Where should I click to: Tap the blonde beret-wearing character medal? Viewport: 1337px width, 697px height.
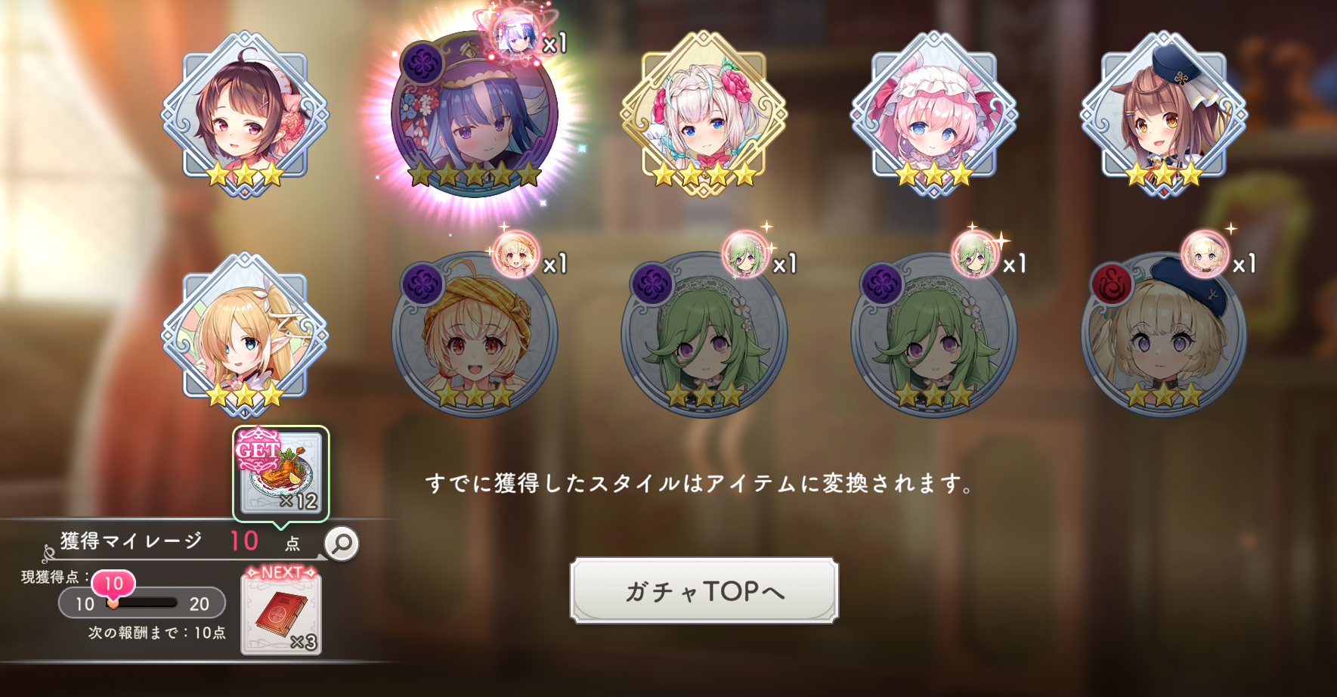[x=1164, y=334]
